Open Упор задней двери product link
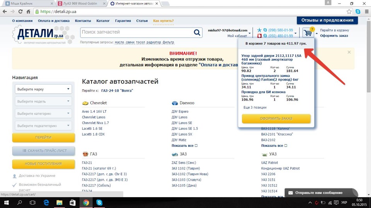 [x=271, y=59]
